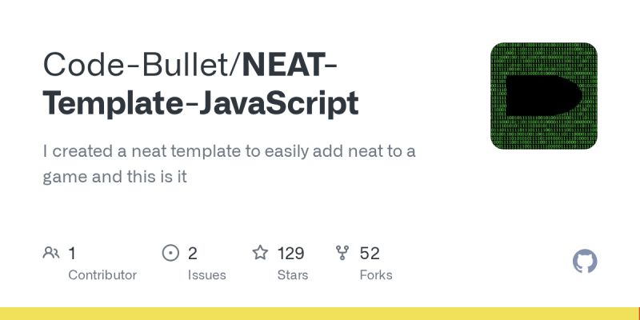This screenshot has height=320, width=640.
Task: Click the description line starting 'I created'
Action: (229, 151)
